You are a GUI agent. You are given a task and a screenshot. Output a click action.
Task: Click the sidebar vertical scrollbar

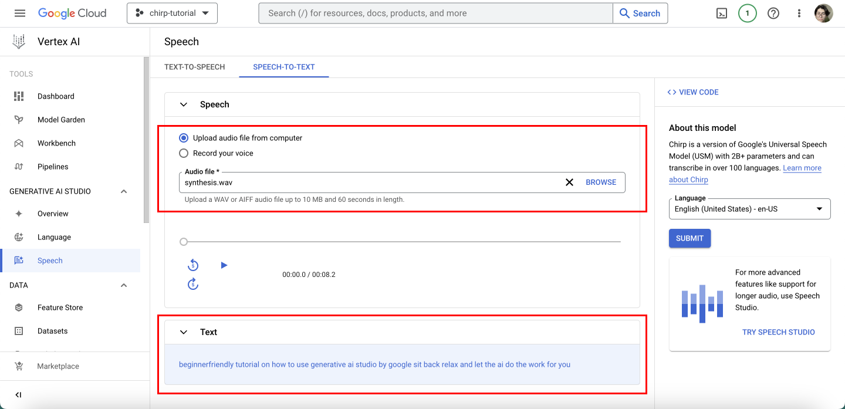pyautogui.click(x=146, y=141)
